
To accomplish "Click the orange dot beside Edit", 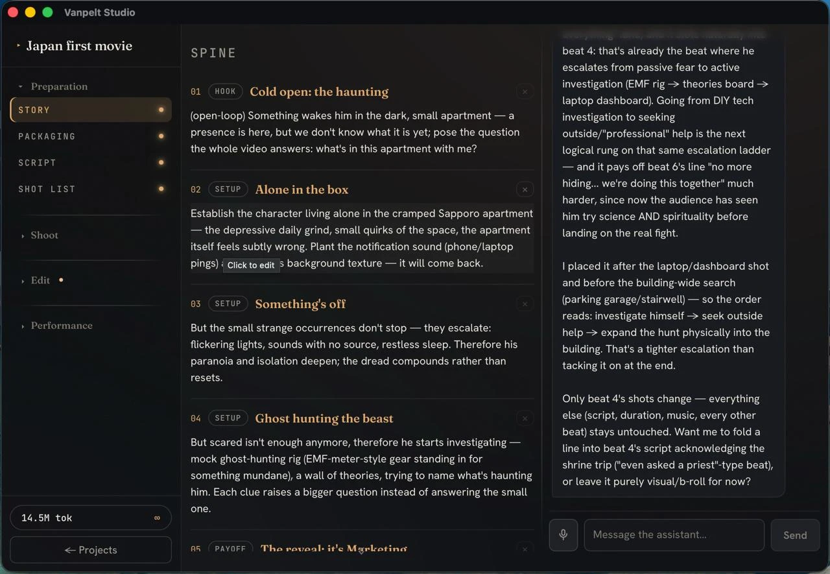I will 61,280.
